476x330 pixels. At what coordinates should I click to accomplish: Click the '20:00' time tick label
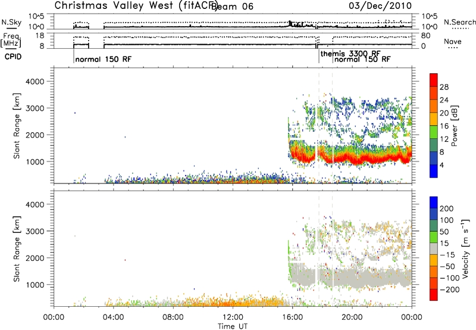click(x=352, y=317)
